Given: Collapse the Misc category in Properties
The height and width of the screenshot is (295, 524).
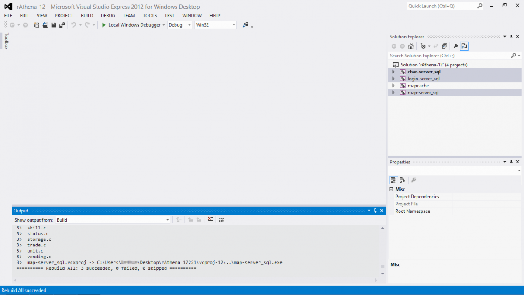Looking at the screenshot, I should (x=391, y=189).
